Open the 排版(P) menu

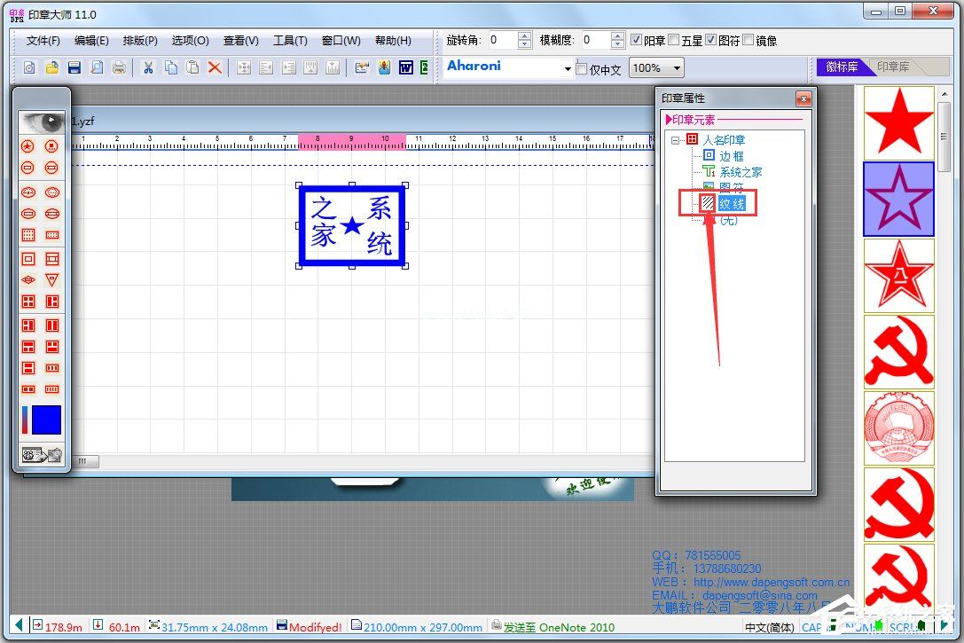click(140, 41)
